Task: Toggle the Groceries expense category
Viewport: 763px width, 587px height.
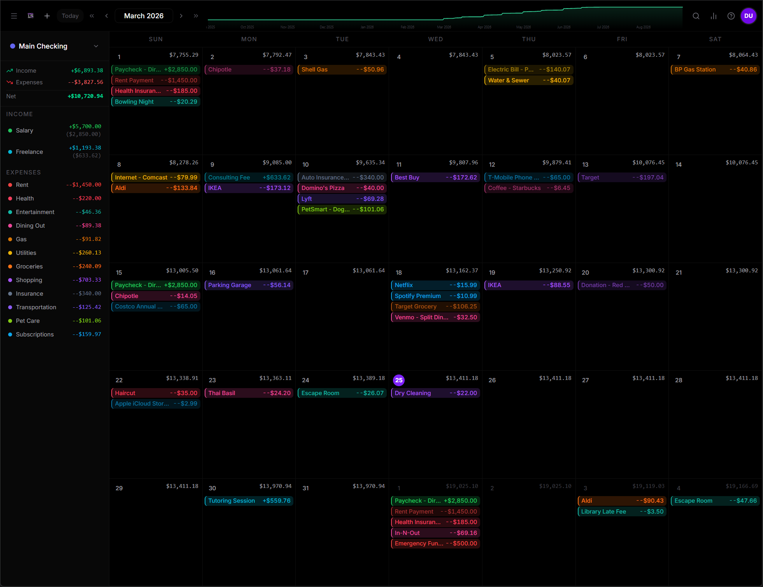Action: pos(29,267)
